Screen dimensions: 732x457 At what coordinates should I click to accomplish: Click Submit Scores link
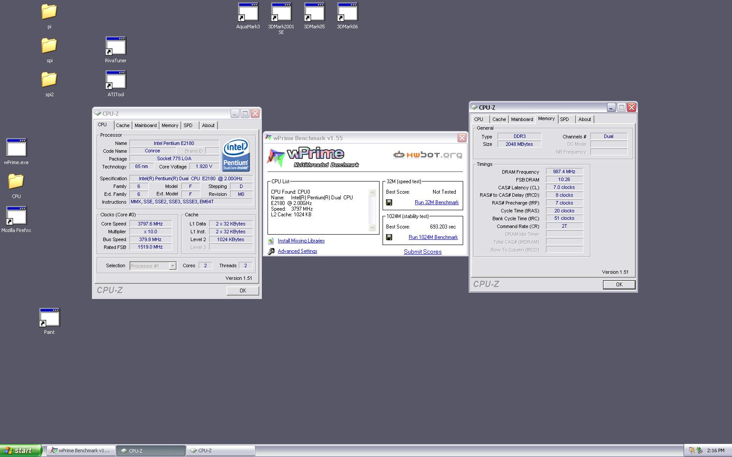coord(423,252)
